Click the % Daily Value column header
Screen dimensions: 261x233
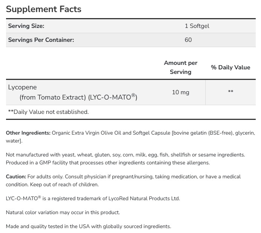point(230,67)
